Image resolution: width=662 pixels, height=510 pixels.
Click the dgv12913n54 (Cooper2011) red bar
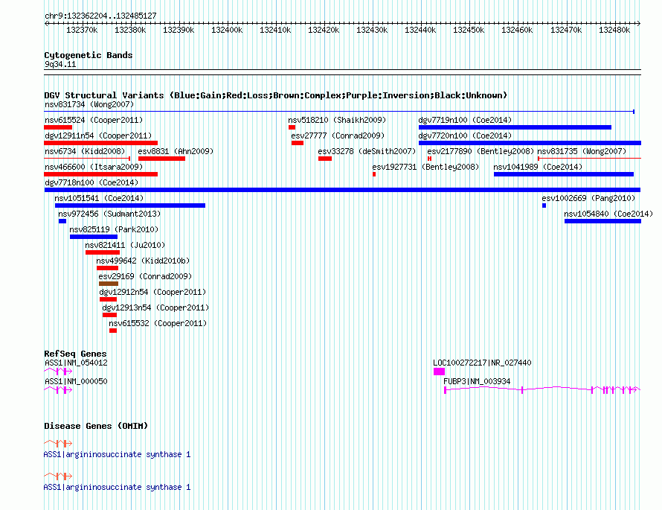(x=109, y=315)
